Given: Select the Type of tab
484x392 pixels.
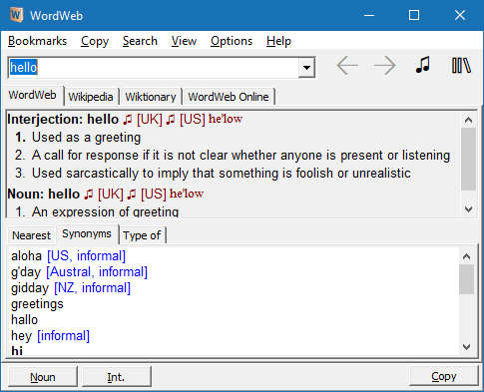Looking at the screenshot, I should click(x=142, y=235).
